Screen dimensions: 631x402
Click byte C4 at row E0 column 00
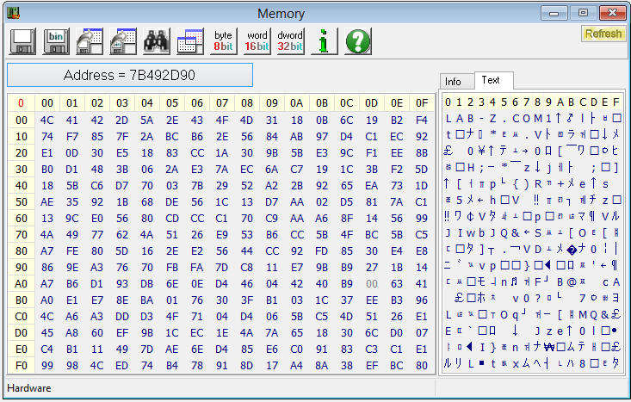pyautogui.click(x=47, y=349)
